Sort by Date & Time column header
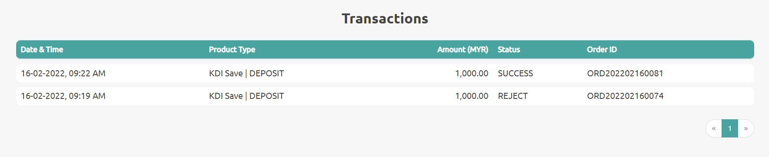This screenshot has height=157, width=769. point(42,49)
